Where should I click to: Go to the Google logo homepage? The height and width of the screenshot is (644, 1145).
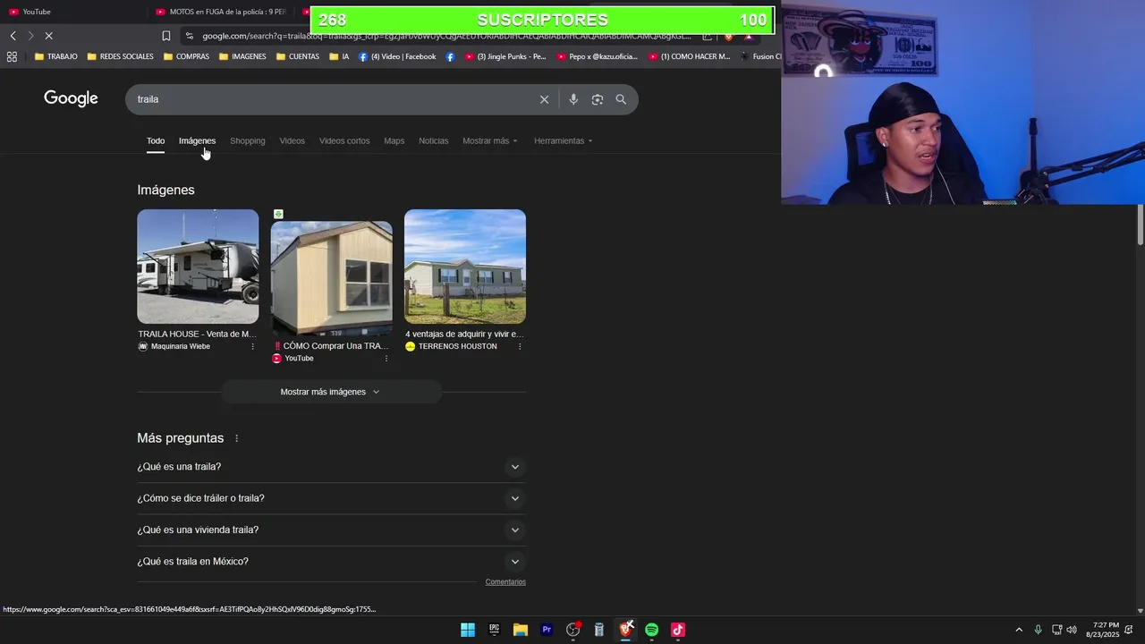(x=71, y=98)
